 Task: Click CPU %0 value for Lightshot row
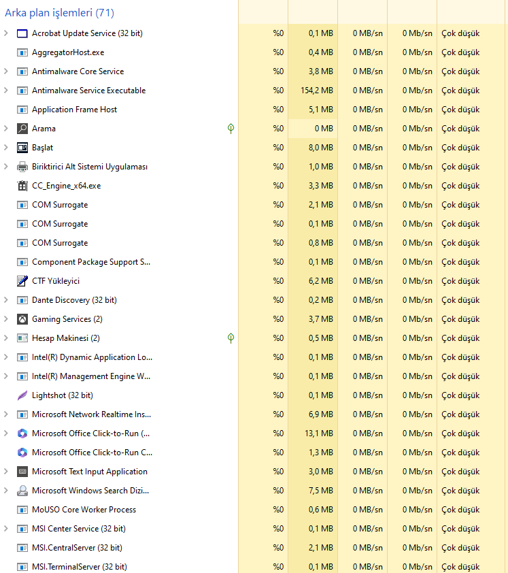278,395
